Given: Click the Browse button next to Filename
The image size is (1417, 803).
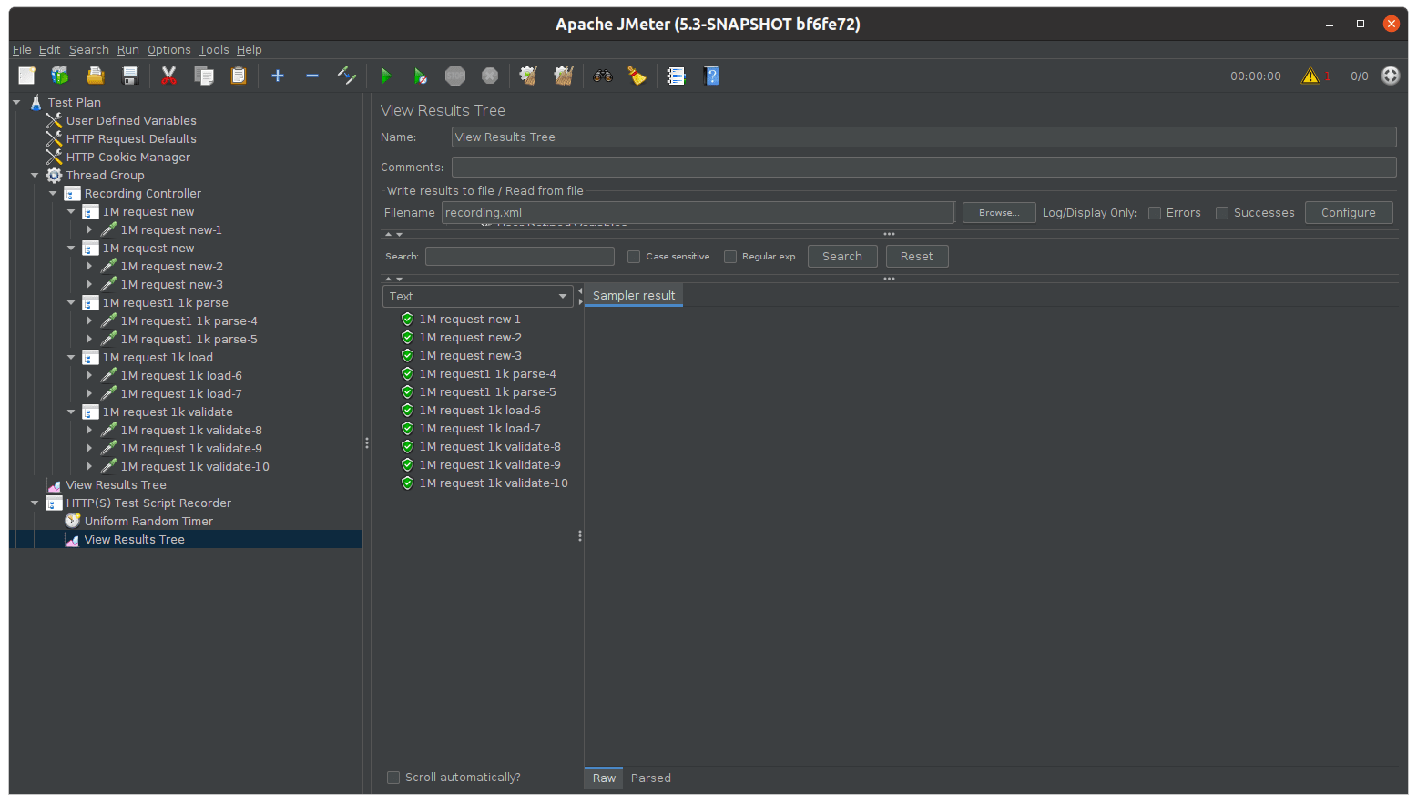Looking at the screenshot, I should [998, 212].
